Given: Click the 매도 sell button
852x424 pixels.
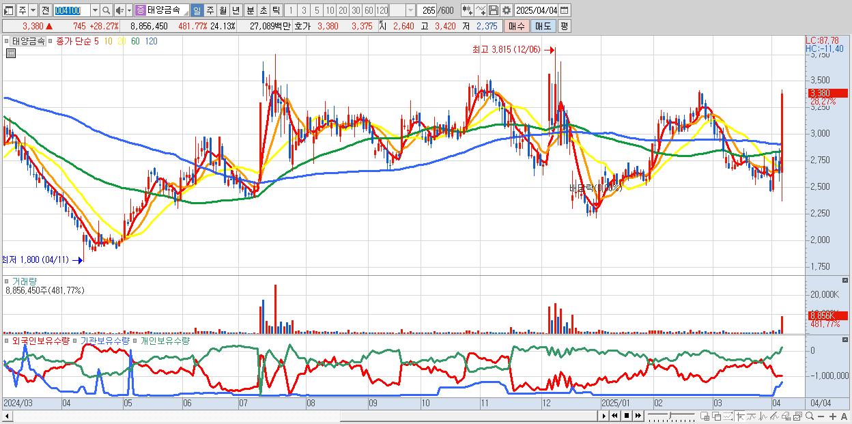Looking at the screenshot, I should (x=543, y=26).
